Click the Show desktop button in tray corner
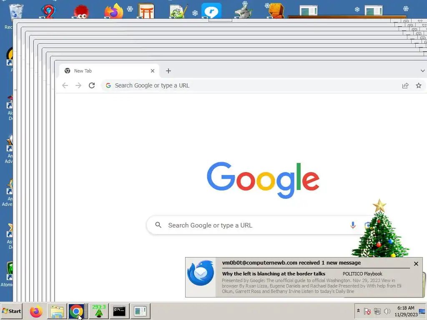Screen dimensions: 427x320 (x=422, y=311)
